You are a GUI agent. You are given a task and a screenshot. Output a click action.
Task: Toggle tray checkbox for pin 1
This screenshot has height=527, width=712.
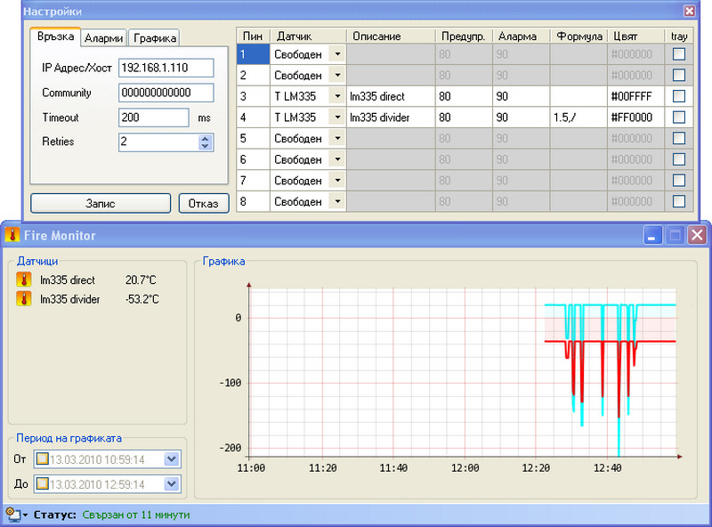click(679, 55)
